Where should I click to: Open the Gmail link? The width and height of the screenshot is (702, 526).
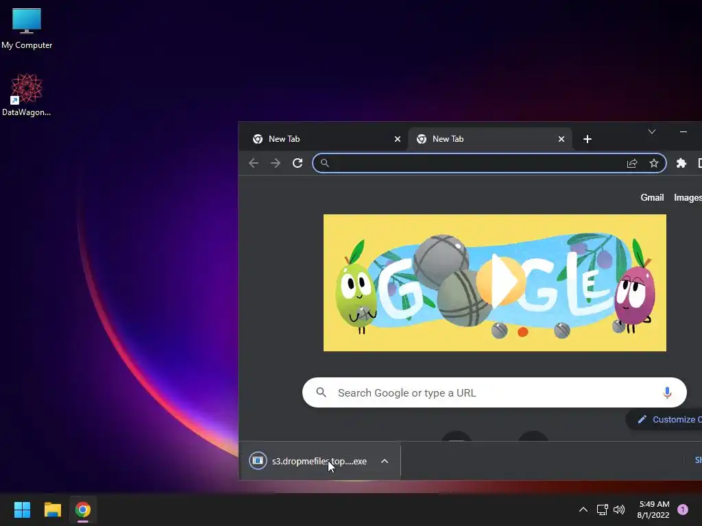(652, 197)
